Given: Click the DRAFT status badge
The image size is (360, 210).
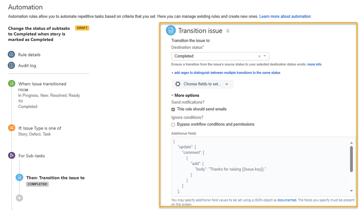Looking at the screenshot, I should [x=82, y=28].
